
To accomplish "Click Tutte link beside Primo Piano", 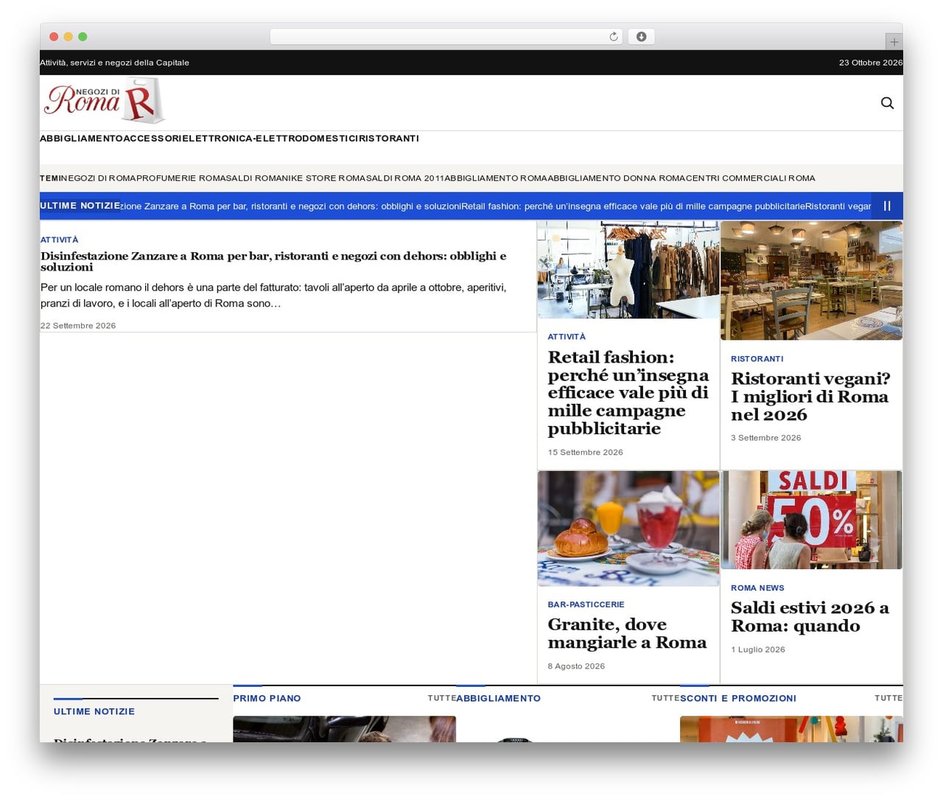I will click(442, 698).
